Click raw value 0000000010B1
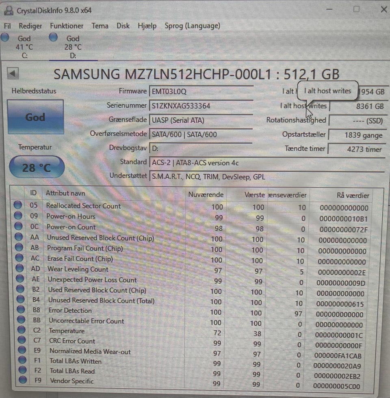The height and width of the screenshot is (398, 390). (344, 219)
